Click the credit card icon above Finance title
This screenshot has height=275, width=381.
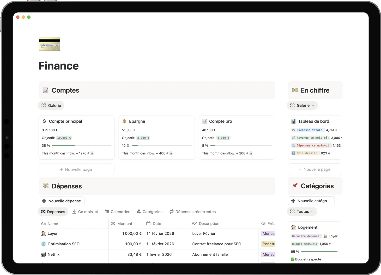[49, 44]
